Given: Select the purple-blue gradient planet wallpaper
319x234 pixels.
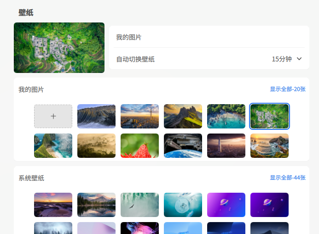Looking at the screenshot, I should coord(226,205).
